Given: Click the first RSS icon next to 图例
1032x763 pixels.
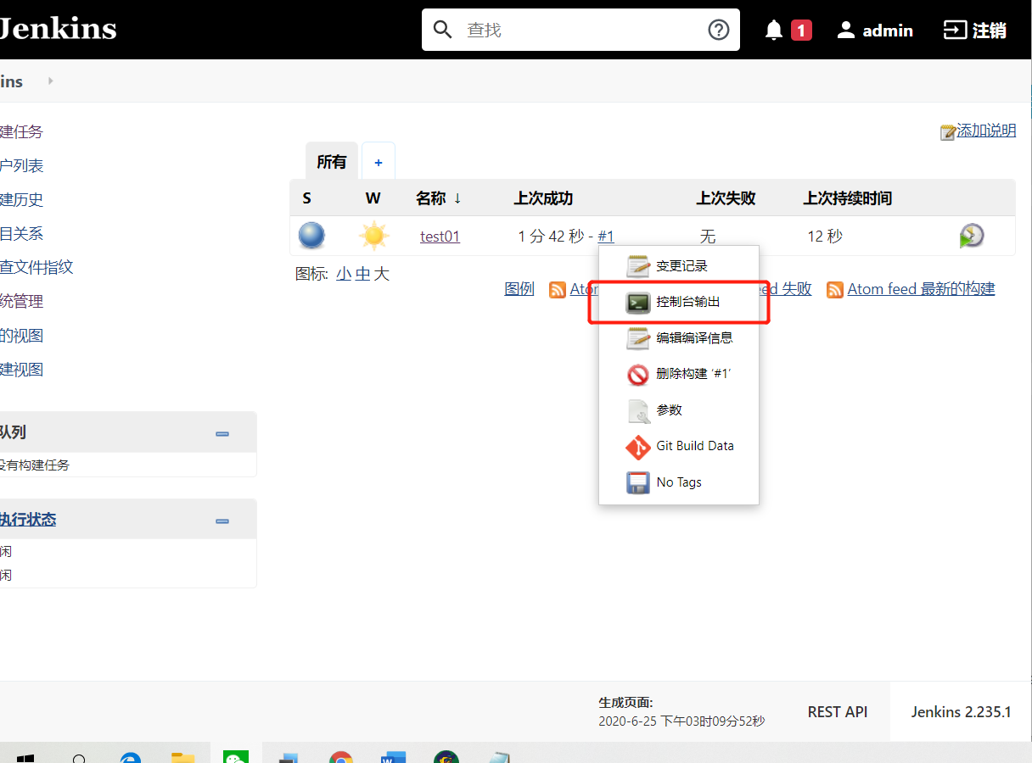Looking at the screenshot, I should pos(558,289).
